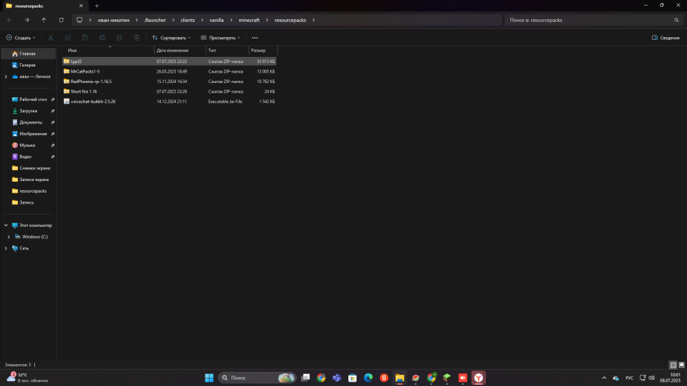
Task: Open the Сортировать sort dropdown
Action: 171,38
